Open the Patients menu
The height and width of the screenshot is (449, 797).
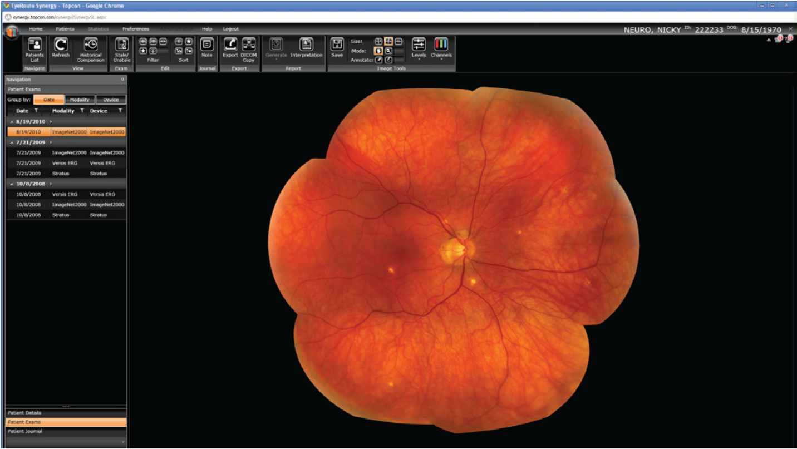pos(65,29)
